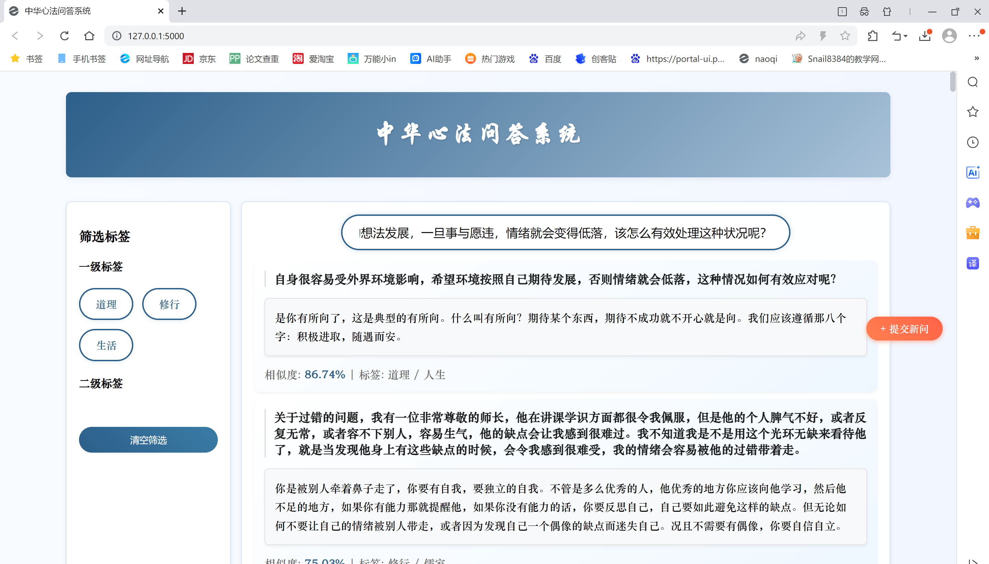The image size is (989, 564).
Task: Open the naoqi bookmark
Action: click(x=758, y=59)
